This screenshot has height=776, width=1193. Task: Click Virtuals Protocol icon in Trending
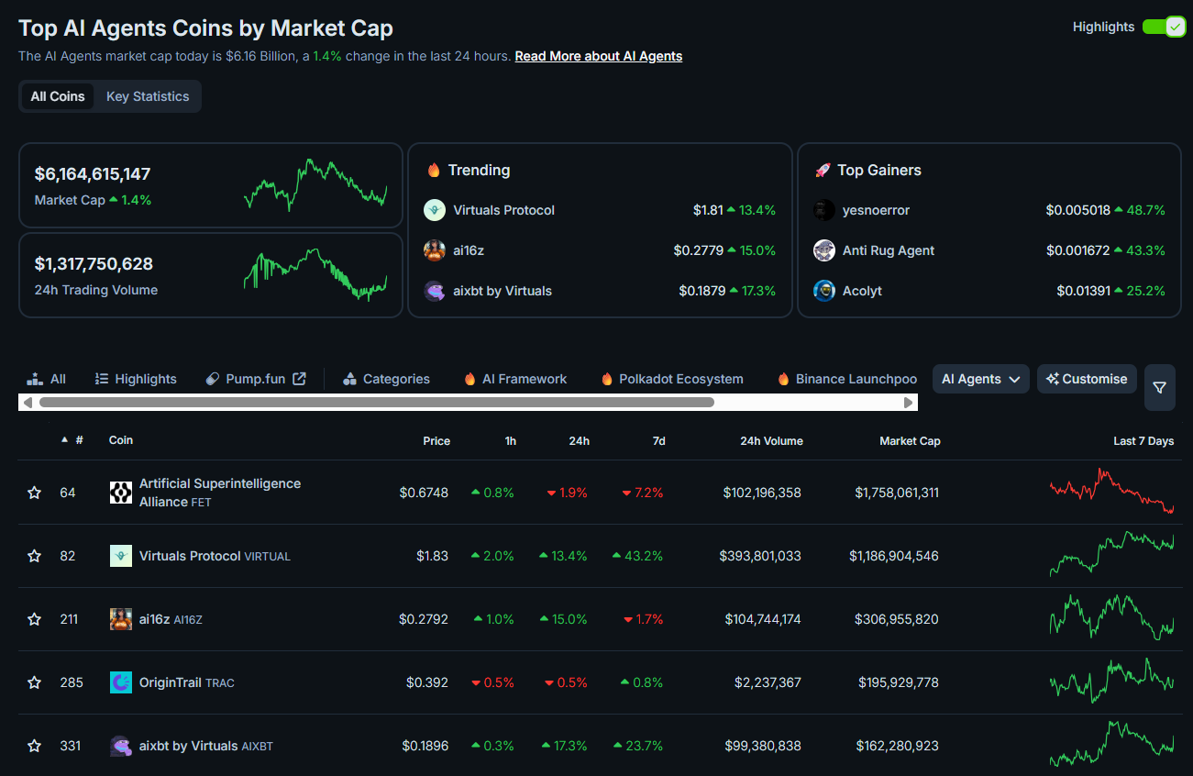point(435,210)
